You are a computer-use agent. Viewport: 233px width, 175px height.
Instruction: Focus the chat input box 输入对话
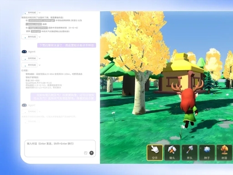(60, 149)
